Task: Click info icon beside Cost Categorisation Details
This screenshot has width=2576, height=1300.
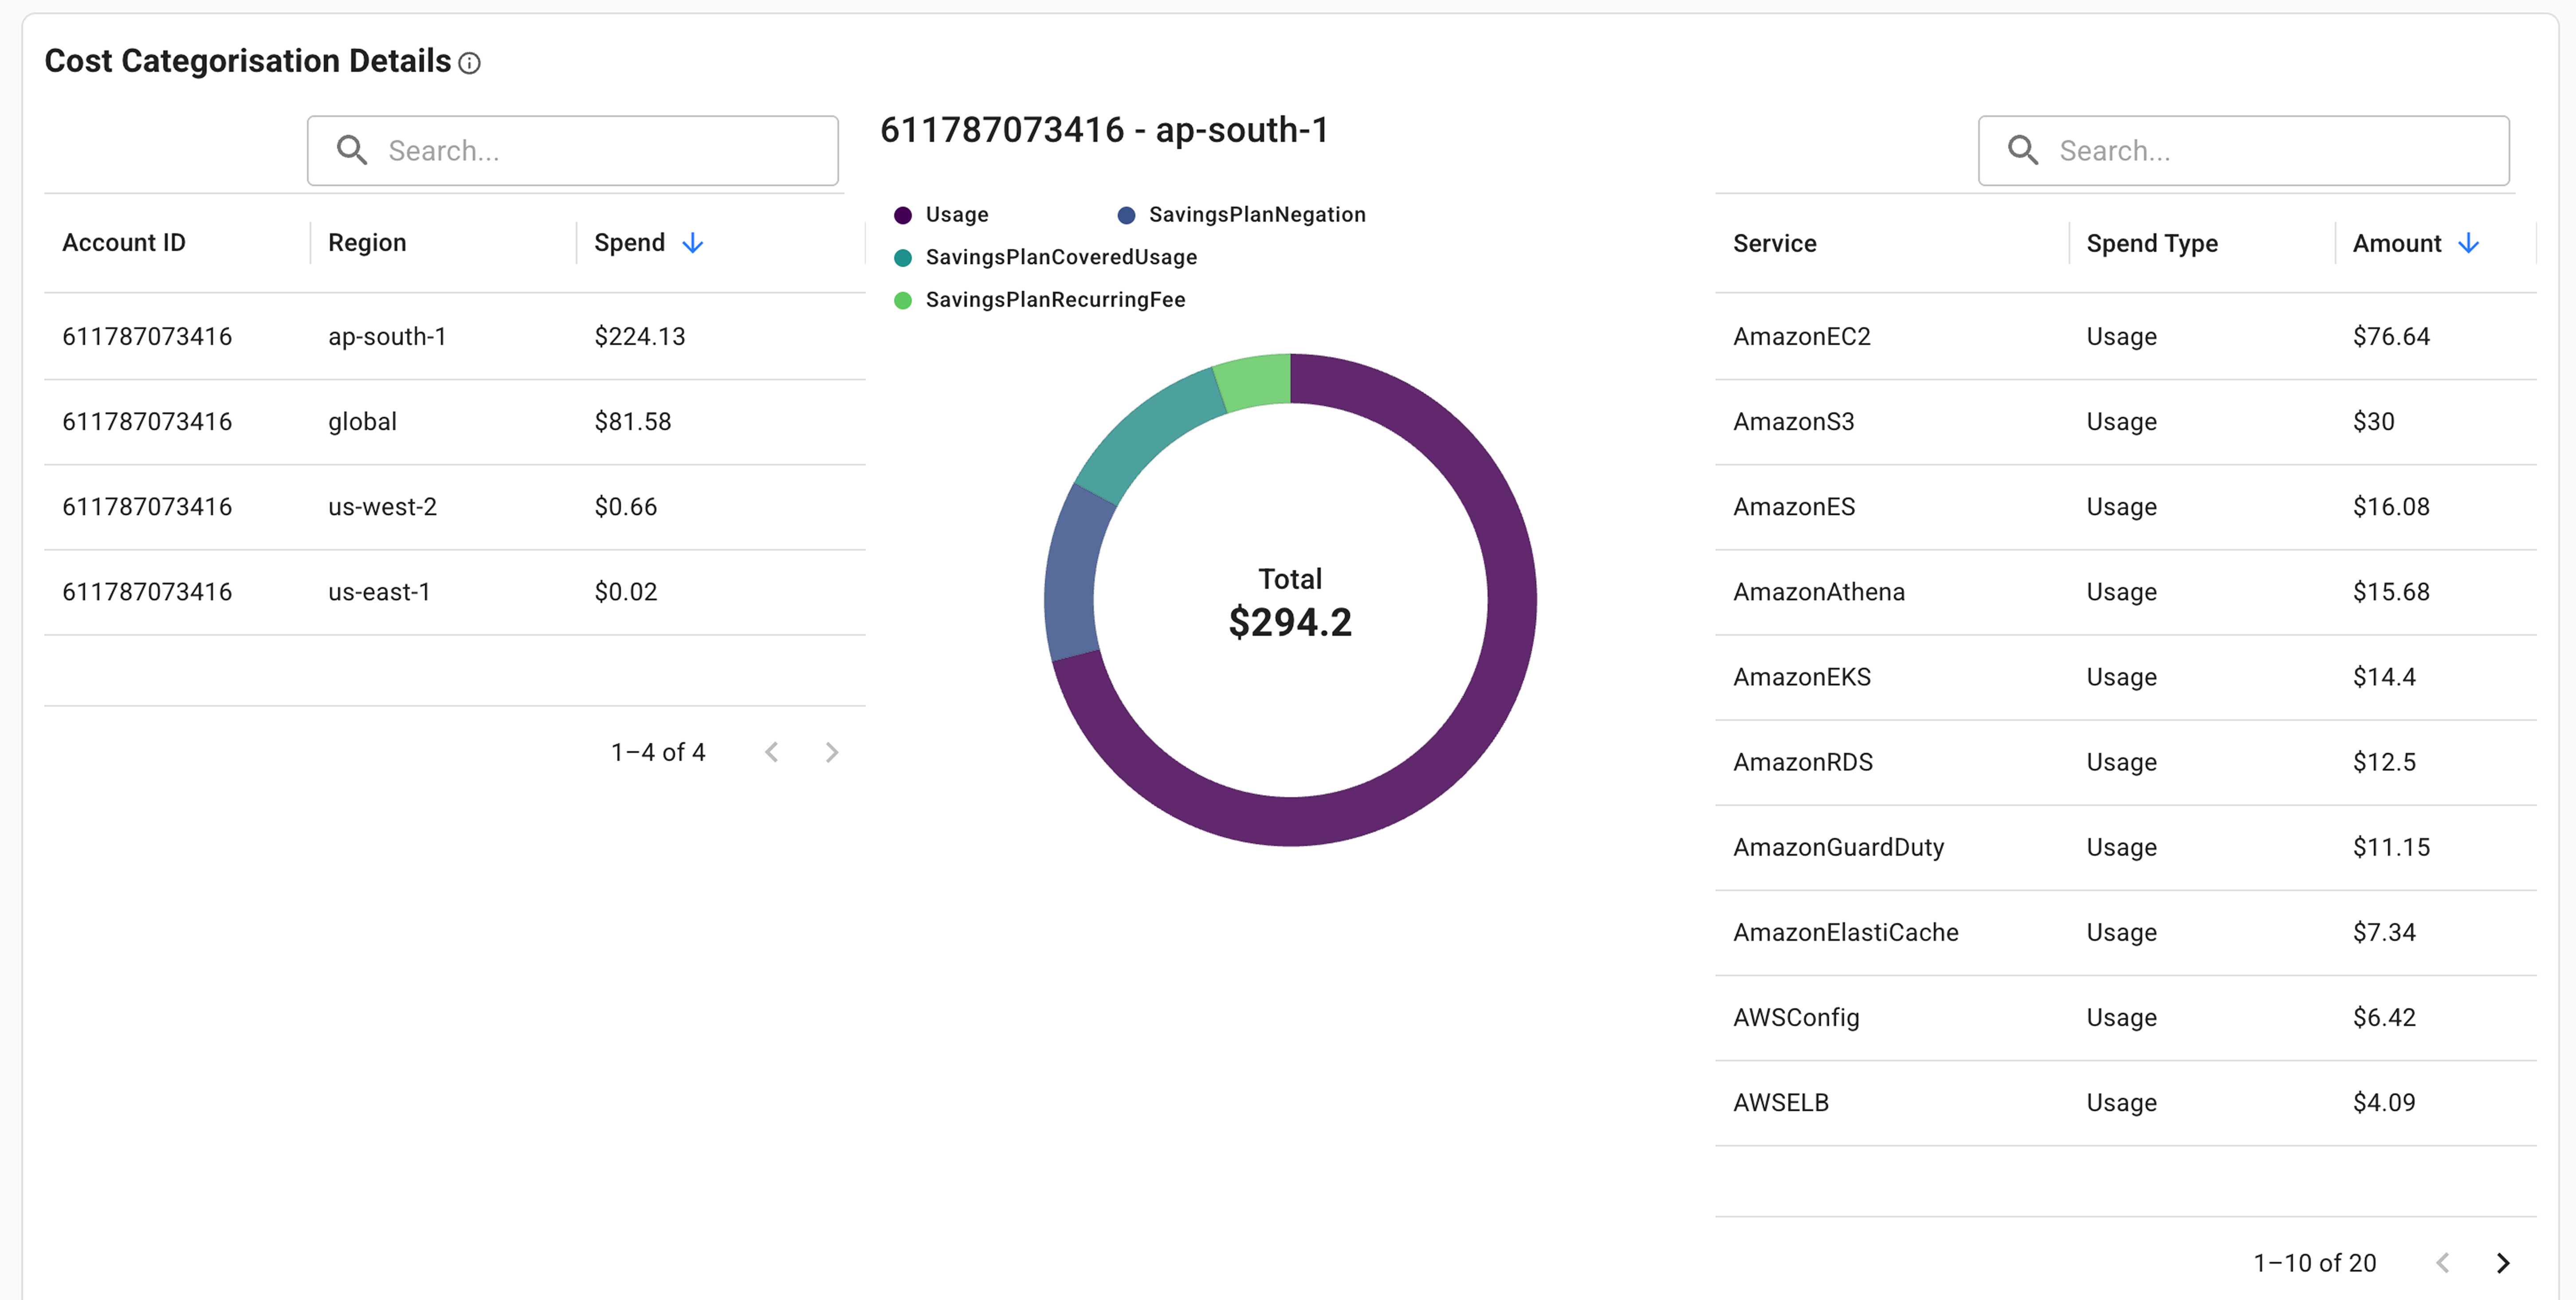Action: click(469, 64)
